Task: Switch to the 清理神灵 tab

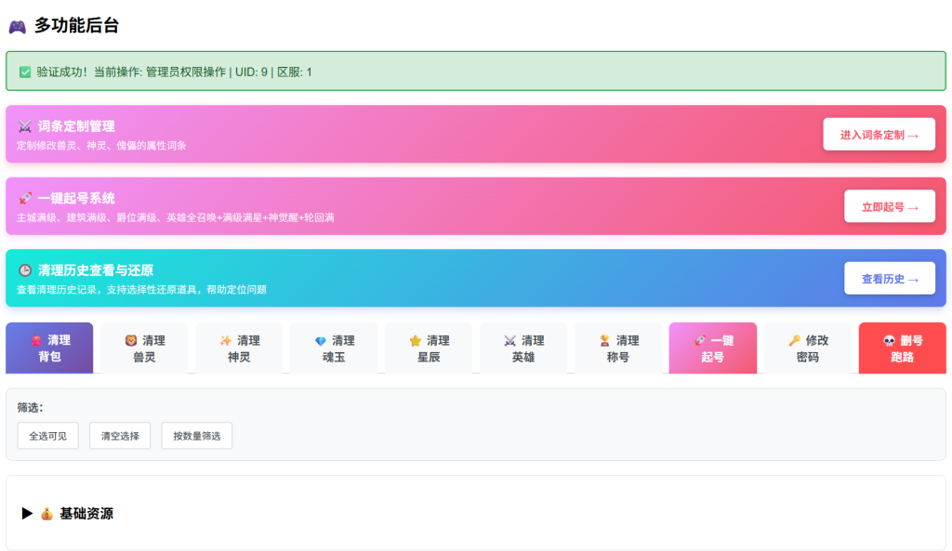Action: (x=239, y=348)
